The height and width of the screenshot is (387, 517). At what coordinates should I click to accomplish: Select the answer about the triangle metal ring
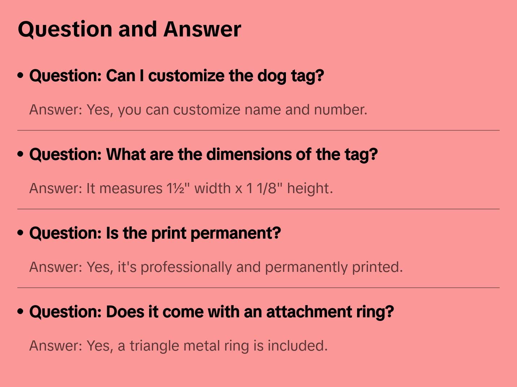tap(178, 346)
